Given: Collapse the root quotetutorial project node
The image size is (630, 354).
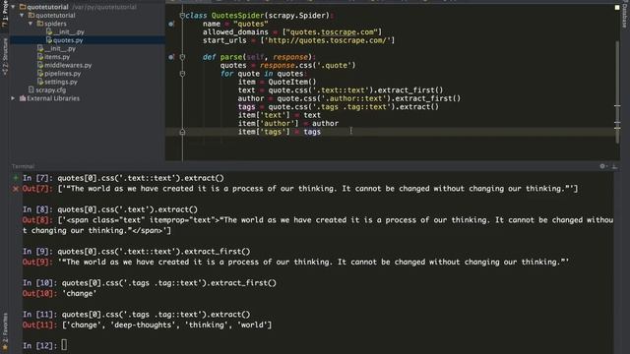Looking at the screenshot, I should pos(13,7).
